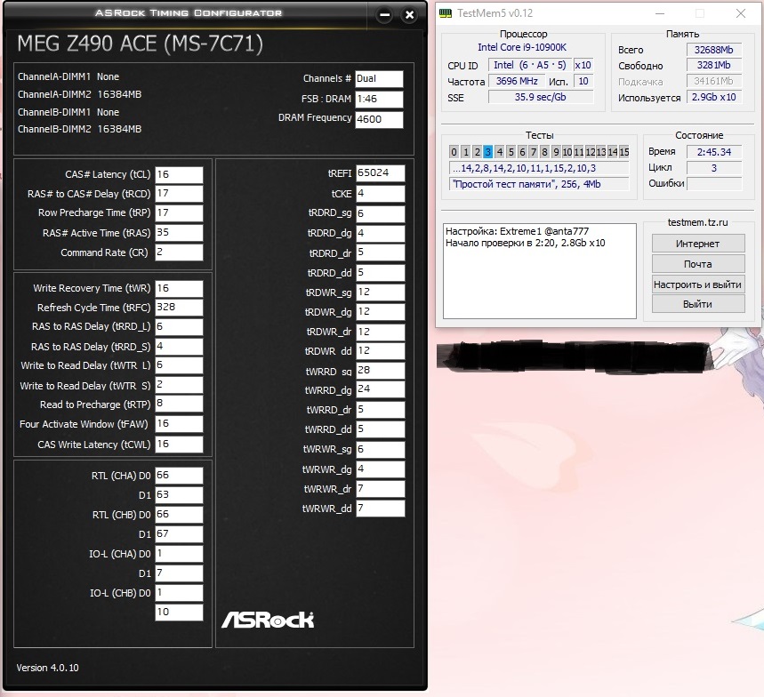
Task: Click the 3696 MHz frequency value
Action: (x=517, y=81)
